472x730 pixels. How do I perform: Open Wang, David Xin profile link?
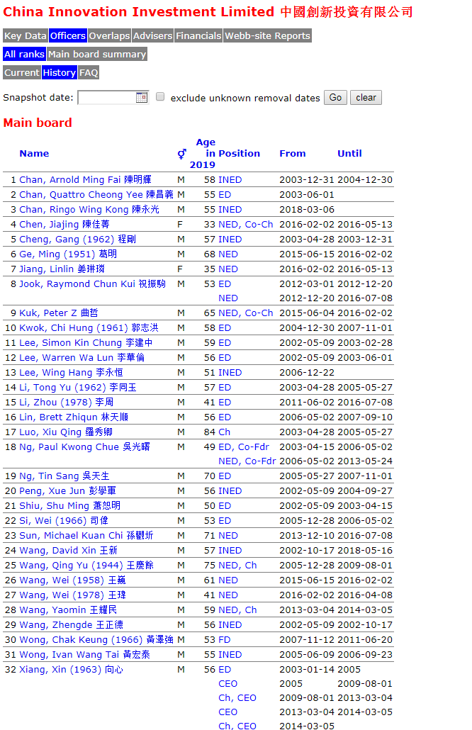[69, 550]
